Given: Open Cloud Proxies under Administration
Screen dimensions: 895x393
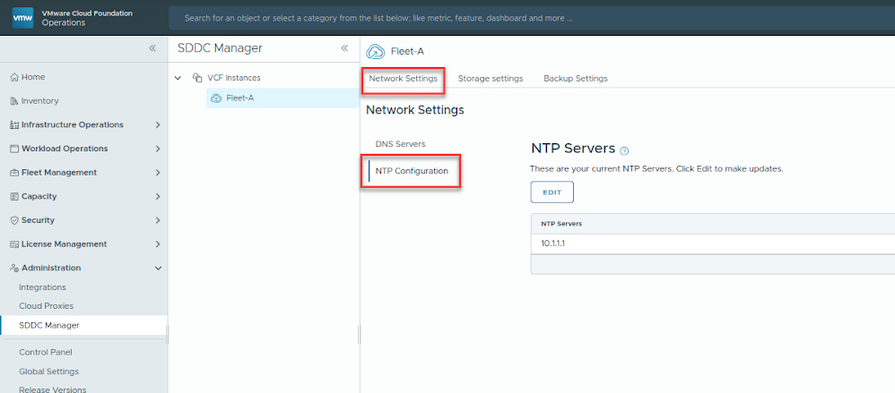Looking at the screenshot, I should pyautogui.click(x=46, y=306).
